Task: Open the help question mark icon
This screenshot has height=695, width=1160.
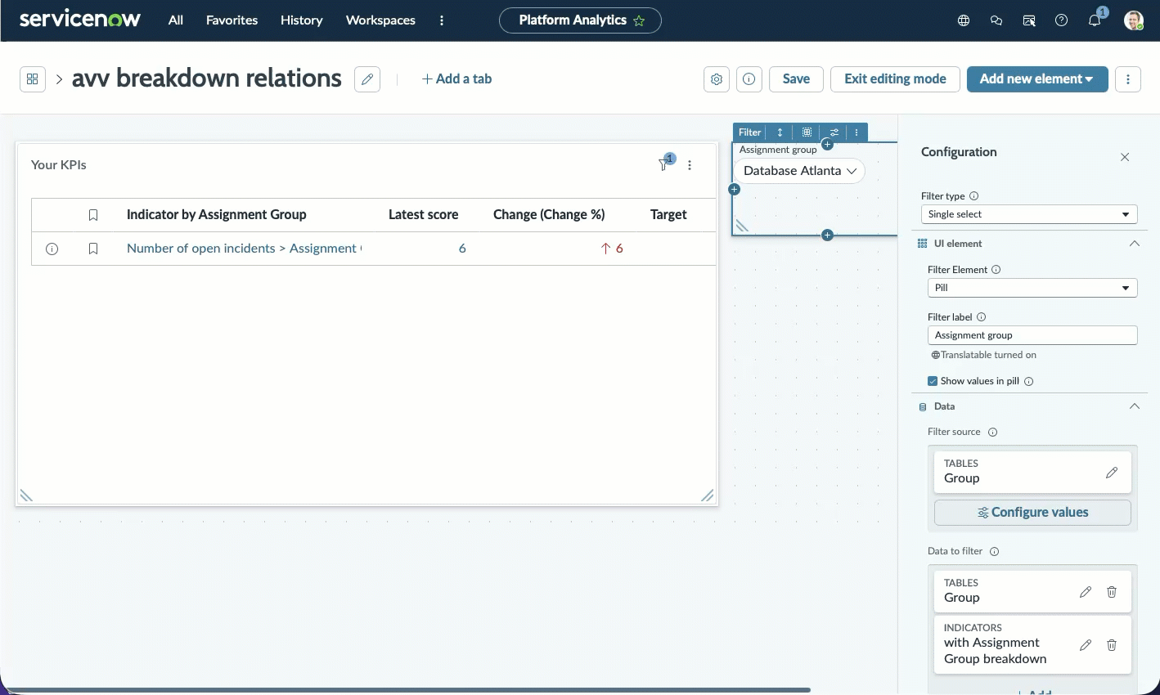Action: click(x=1062, y=20)
